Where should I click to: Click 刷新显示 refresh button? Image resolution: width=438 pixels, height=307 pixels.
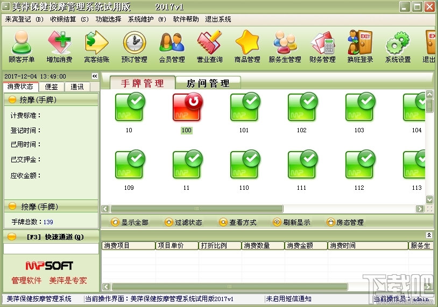coord(292,222)
